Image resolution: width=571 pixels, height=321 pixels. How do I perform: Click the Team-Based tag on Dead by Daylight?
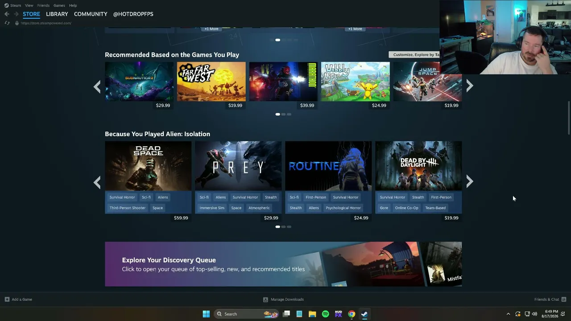click(435, 208)
